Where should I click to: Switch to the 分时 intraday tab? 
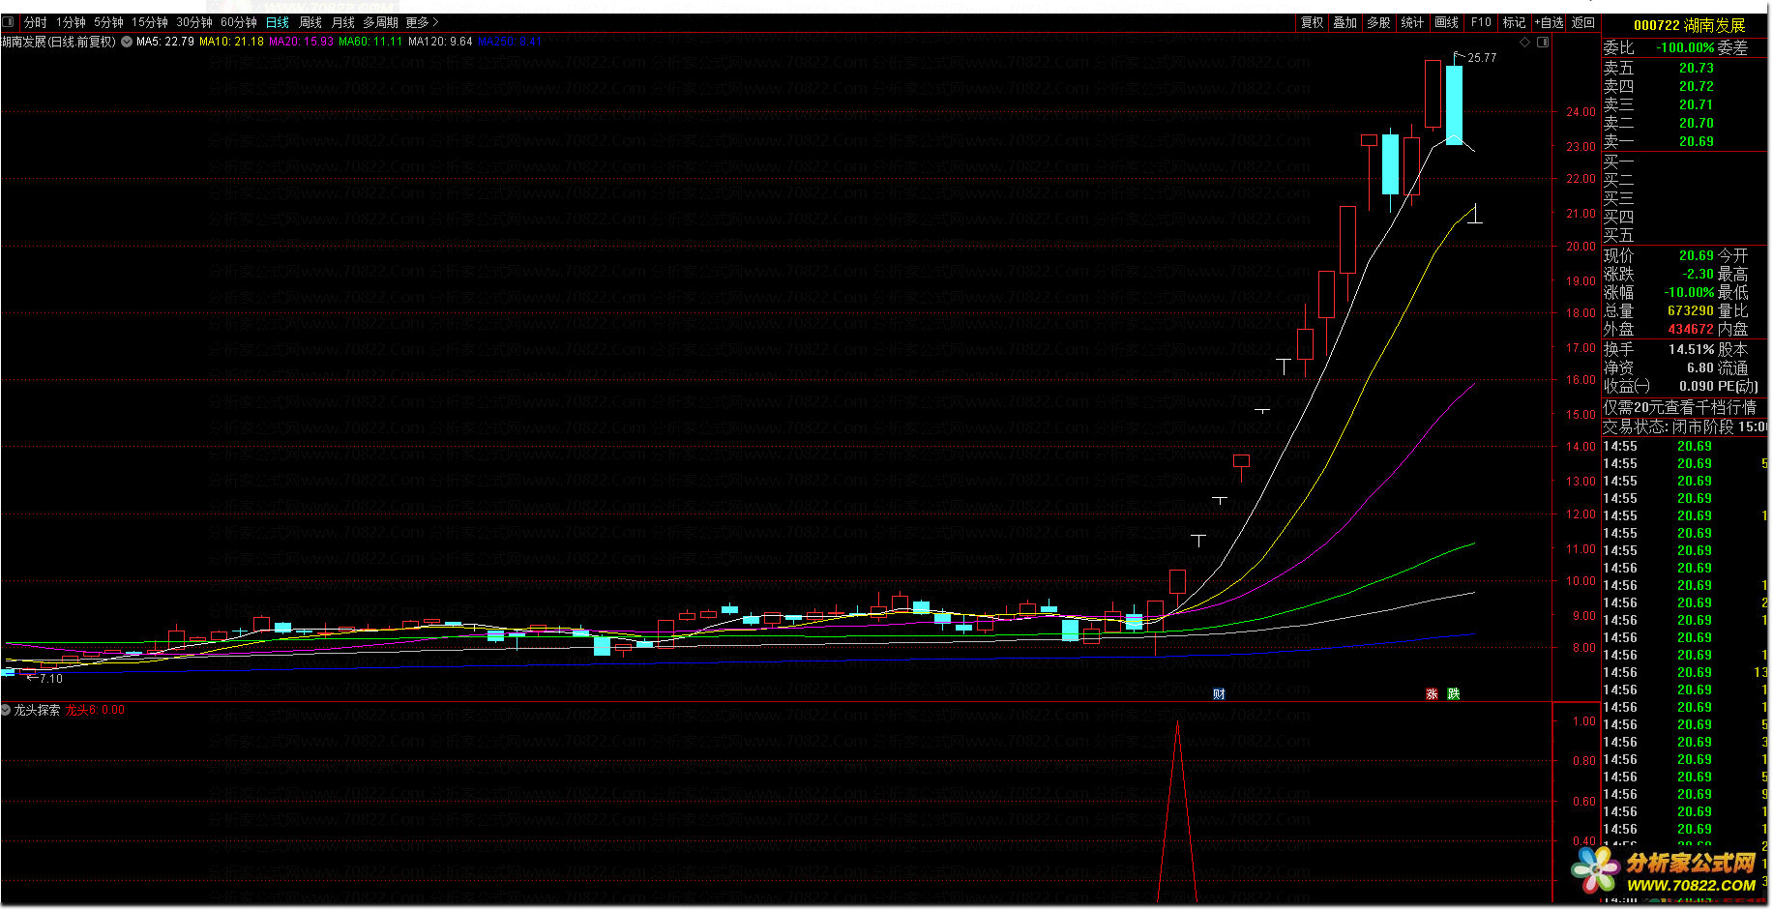point(36,22)
